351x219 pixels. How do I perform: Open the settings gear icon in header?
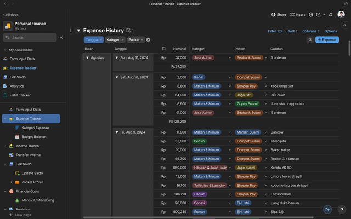pyautogui.click(x=310, y=15)
